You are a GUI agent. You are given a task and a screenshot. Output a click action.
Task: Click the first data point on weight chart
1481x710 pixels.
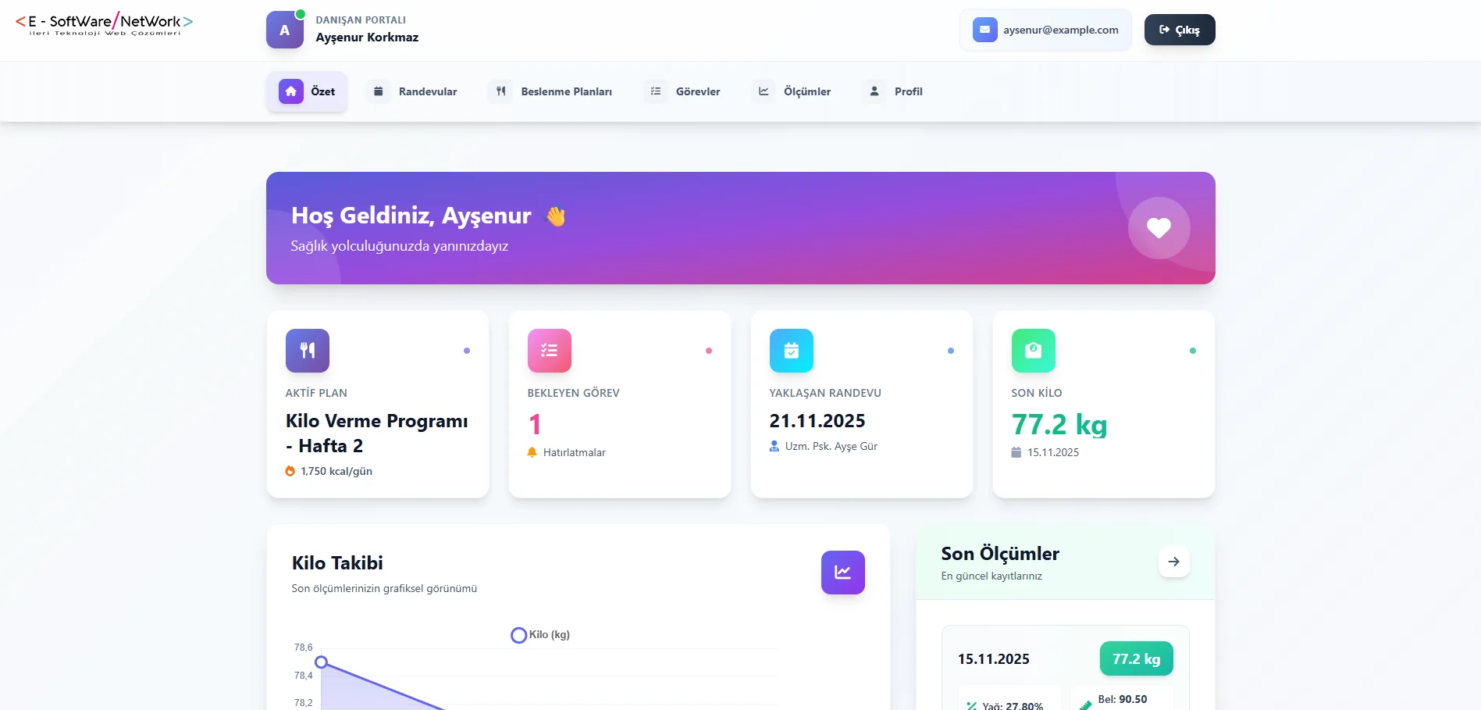(x=321, y=662)
